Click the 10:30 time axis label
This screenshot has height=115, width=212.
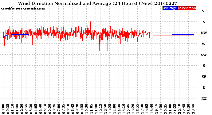coord(87,109)
